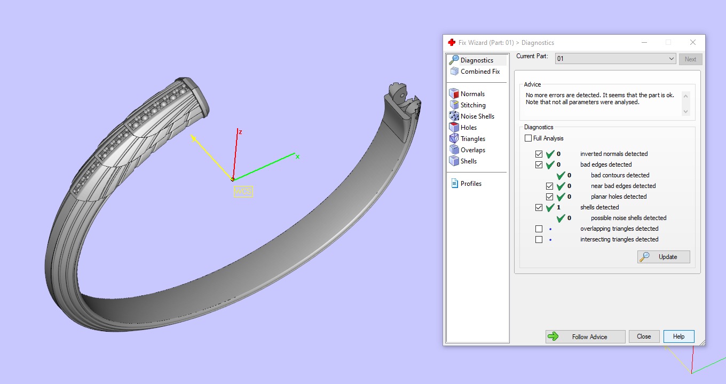Click the Holes cube icon

454,127
